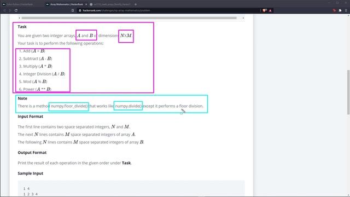350x197 pixels.
Task: Click the 'Output Format' heading
Action: pos(32,153)
